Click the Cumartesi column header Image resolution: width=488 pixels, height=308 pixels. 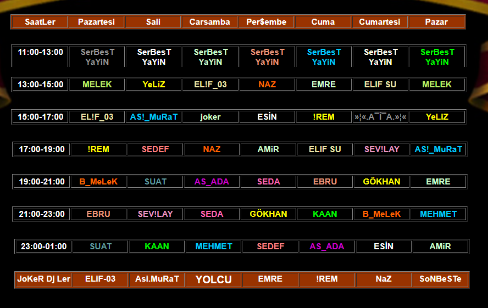[x=380, y=22]
